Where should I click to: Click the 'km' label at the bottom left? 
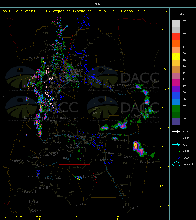(4, 217)
